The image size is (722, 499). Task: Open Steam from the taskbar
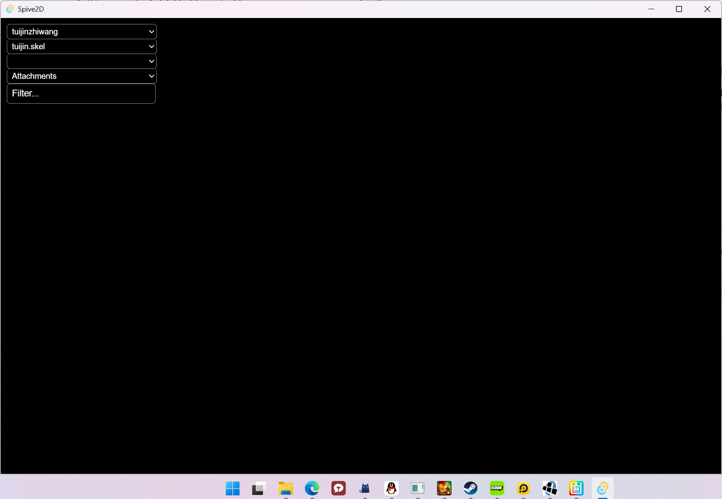(x=471, y=488)
